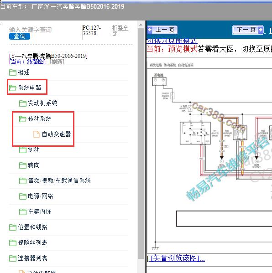
Task: Click the 切换为原图模式 link
Action: click(172, 41)
